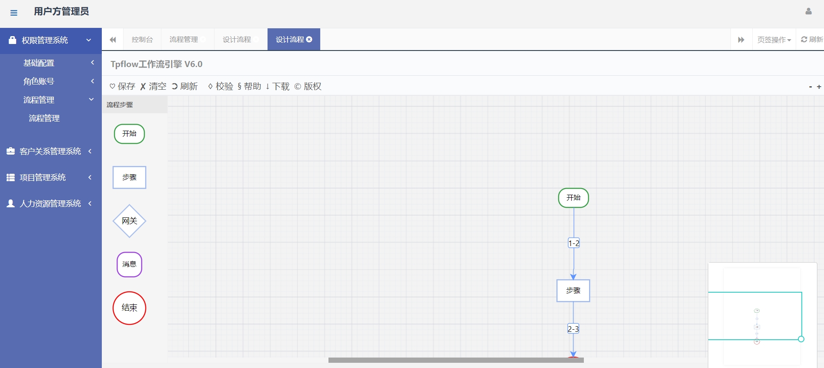The height and width of the screenshot is (368, 824).
Task: Expand the 项目管理系统 menu
Action: coord(51,177)
